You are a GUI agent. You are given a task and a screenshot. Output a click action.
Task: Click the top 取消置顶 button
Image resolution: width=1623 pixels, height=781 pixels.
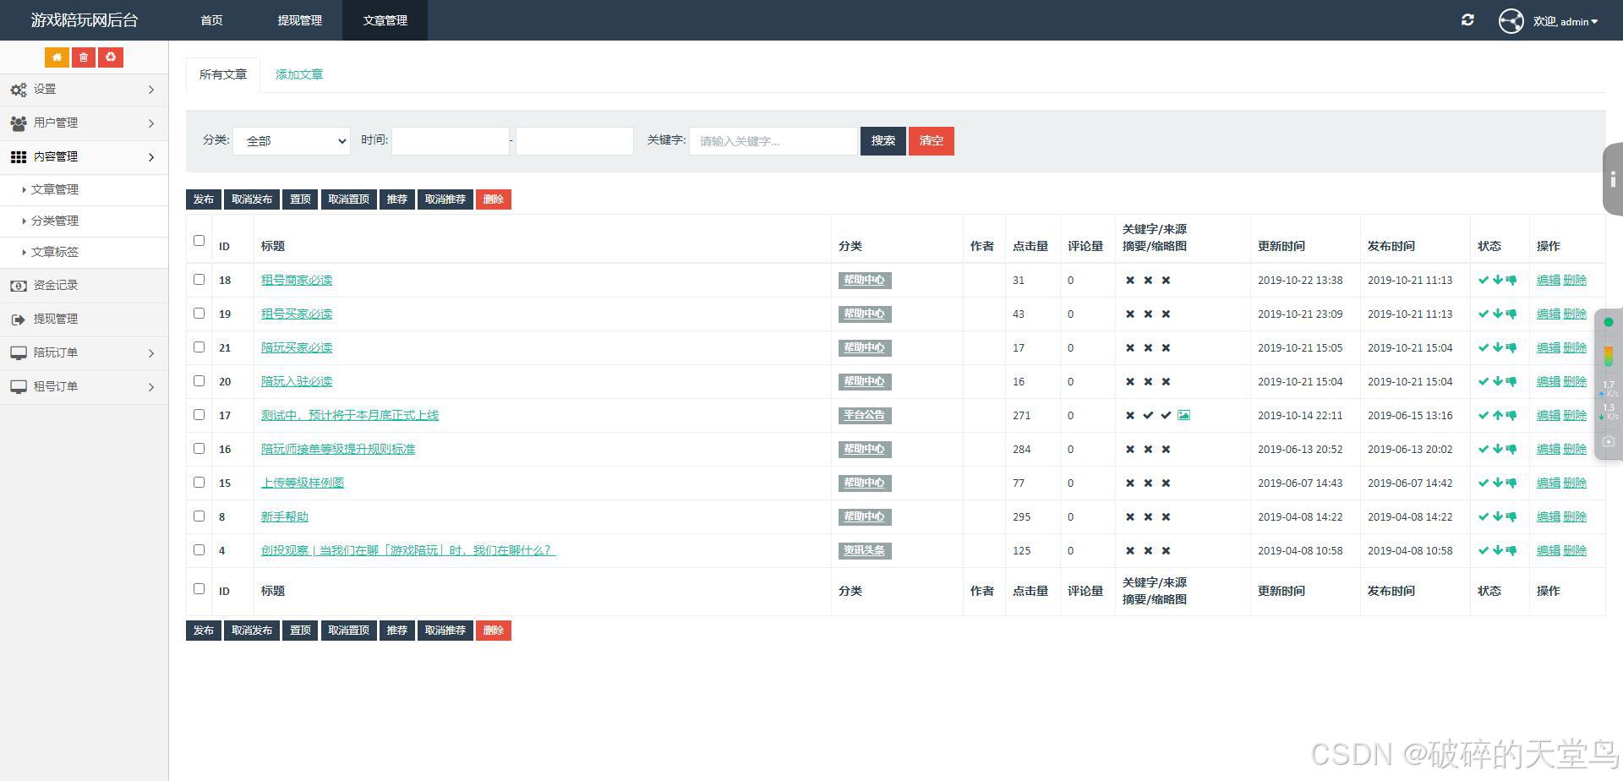[349, 199]
